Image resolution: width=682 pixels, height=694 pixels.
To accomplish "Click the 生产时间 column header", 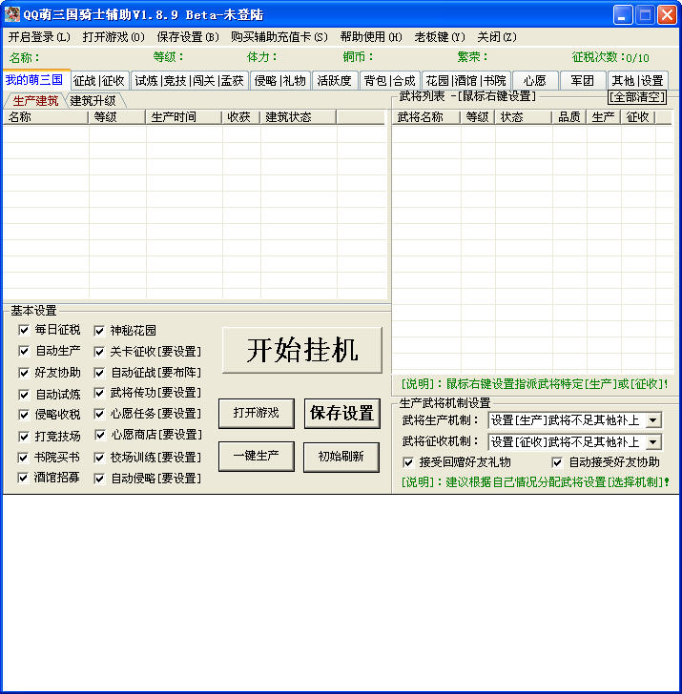I will 184,117.
